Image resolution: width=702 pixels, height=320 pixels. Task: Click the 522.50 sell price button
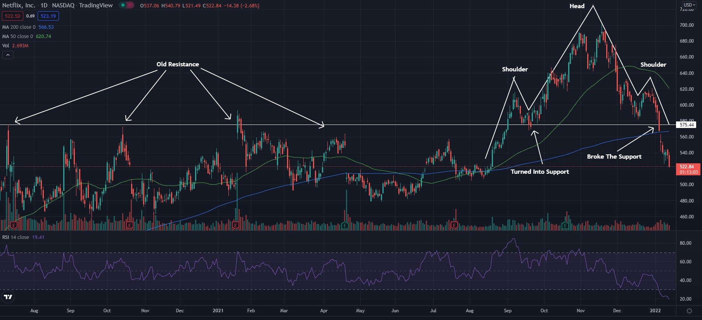12,16
